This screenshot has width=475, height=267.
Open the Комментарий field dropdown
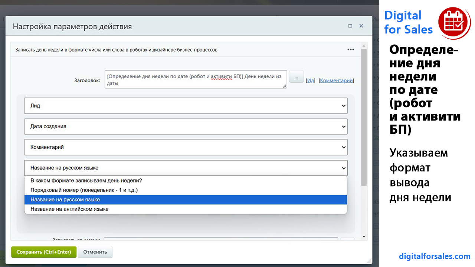click(x=186, y=147)
